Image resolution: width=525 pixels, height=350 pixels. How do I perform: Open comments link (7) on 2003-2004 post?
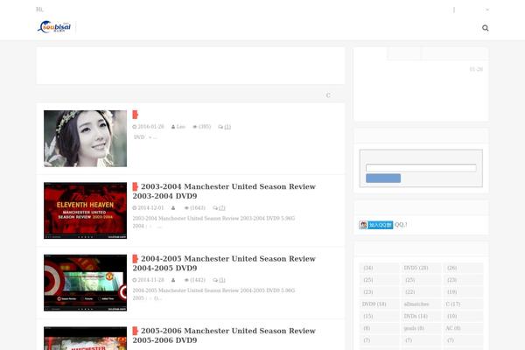pyautogui.click(x=222, y=208)
